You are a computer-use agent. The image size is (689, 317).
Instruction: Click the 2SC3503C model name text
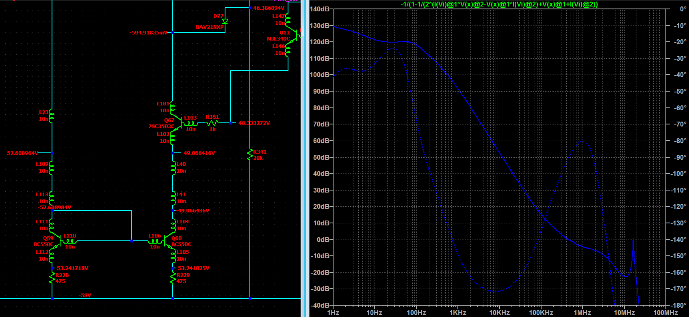pyautogui.click(x=161, y=126)
